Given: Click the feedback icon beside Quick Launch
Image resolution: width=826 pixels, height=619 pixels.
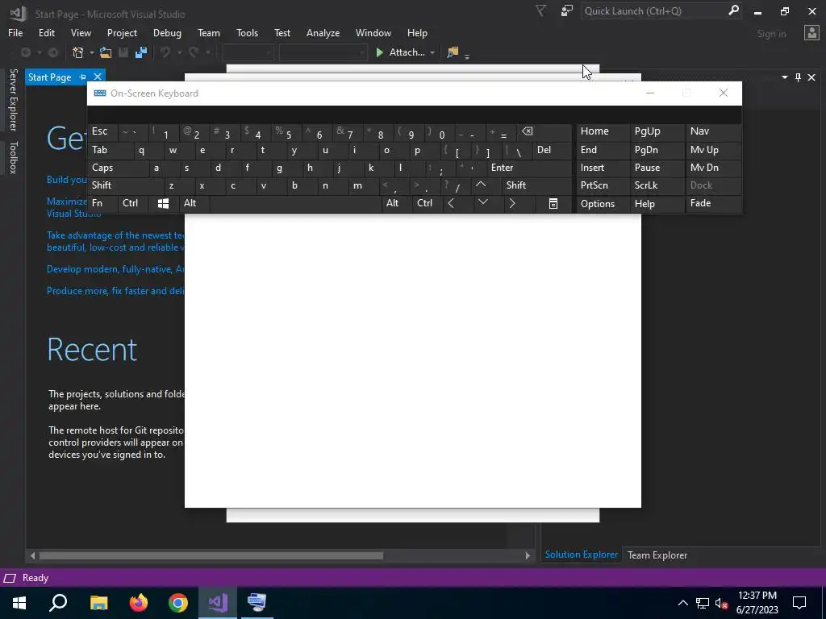Looking at the screenshot, I should (567, 10).
